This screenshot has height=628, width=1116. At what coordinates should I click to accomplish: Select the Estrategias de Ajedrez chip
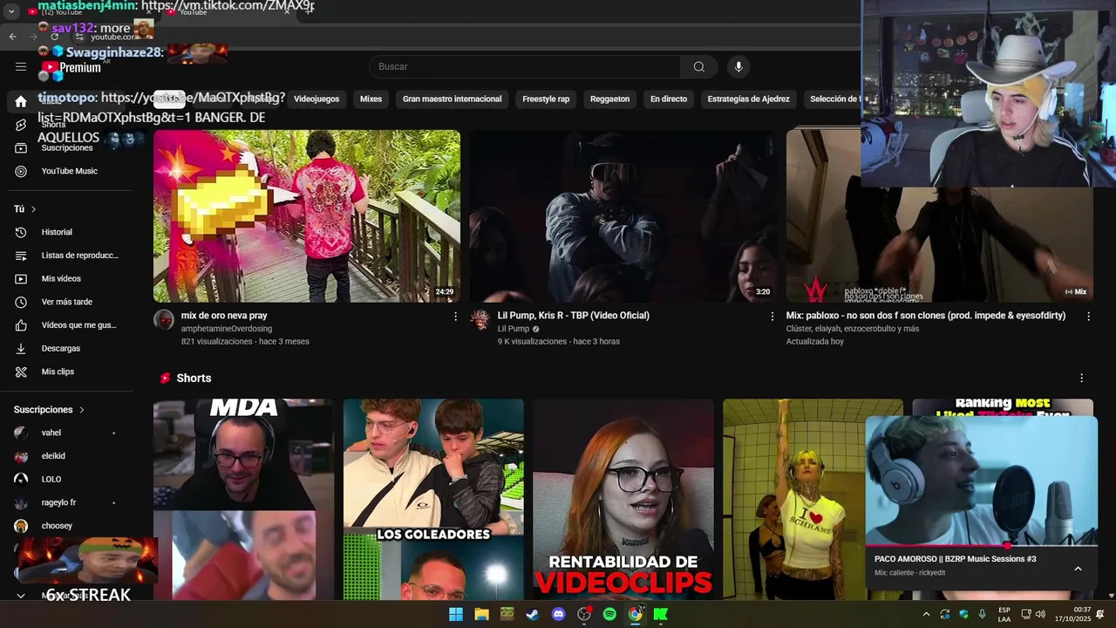click(x=749, y=99)
